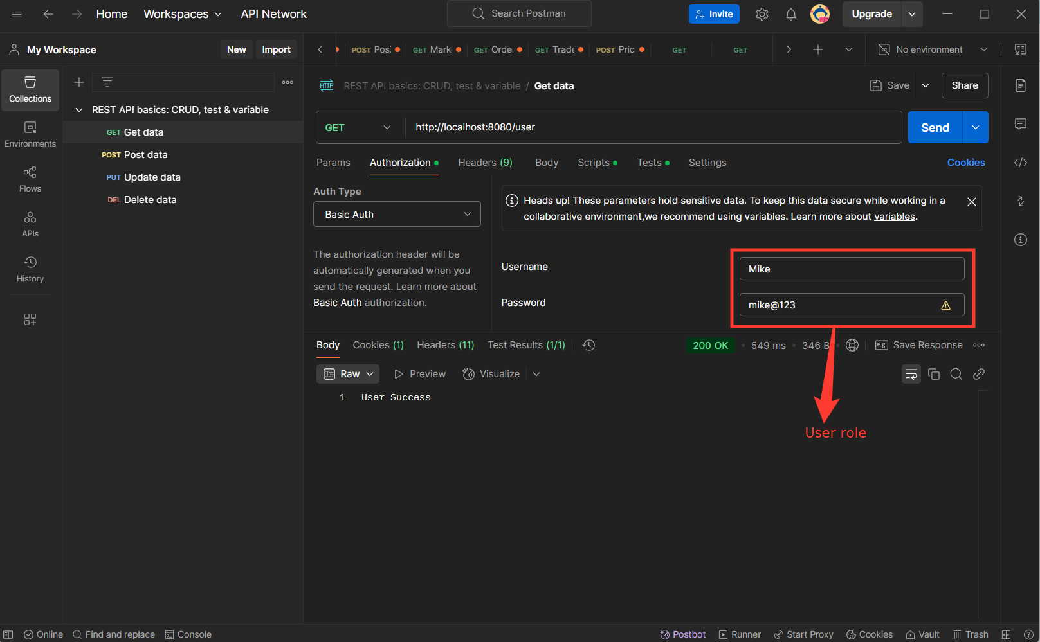This screenshot has width=1040, height=642.
Task: Create a new collection with plus icon
Action: click(79, 82)
